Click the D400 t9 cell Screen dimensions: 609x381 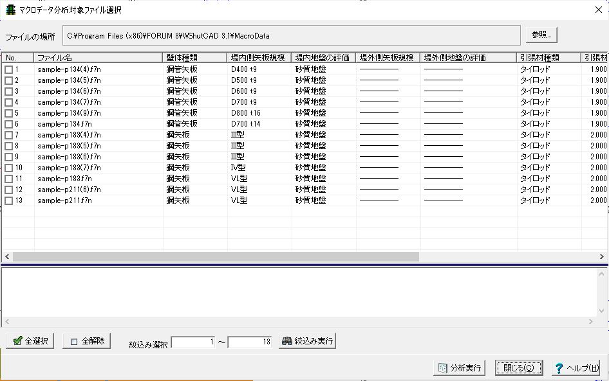(243, 69)
